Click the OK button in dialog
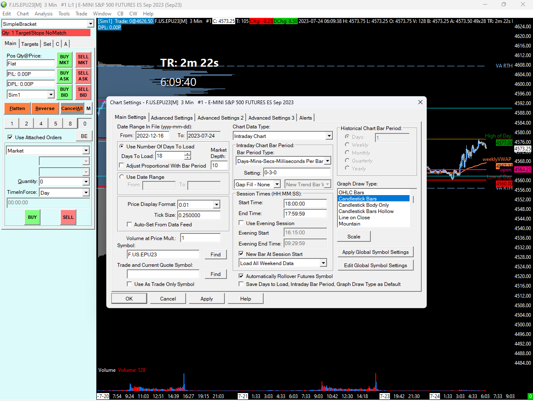Image resolution: width=533 pixels, height=401 pixels. click(x=129, y=298)
